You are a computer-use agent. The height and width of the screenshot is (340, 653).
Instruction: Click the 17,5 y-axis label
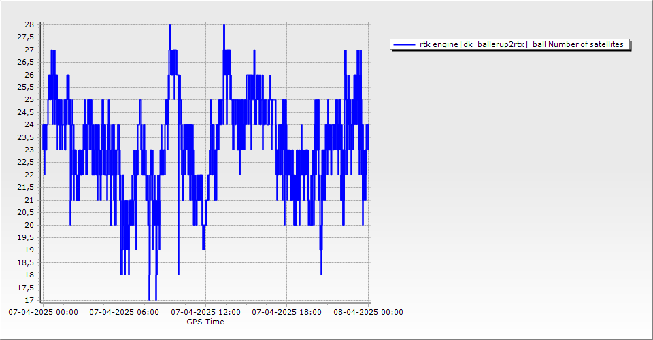25,288
